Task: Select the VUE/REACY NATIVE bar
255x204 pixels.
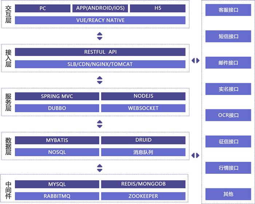Action: click(x=100, y=20)
